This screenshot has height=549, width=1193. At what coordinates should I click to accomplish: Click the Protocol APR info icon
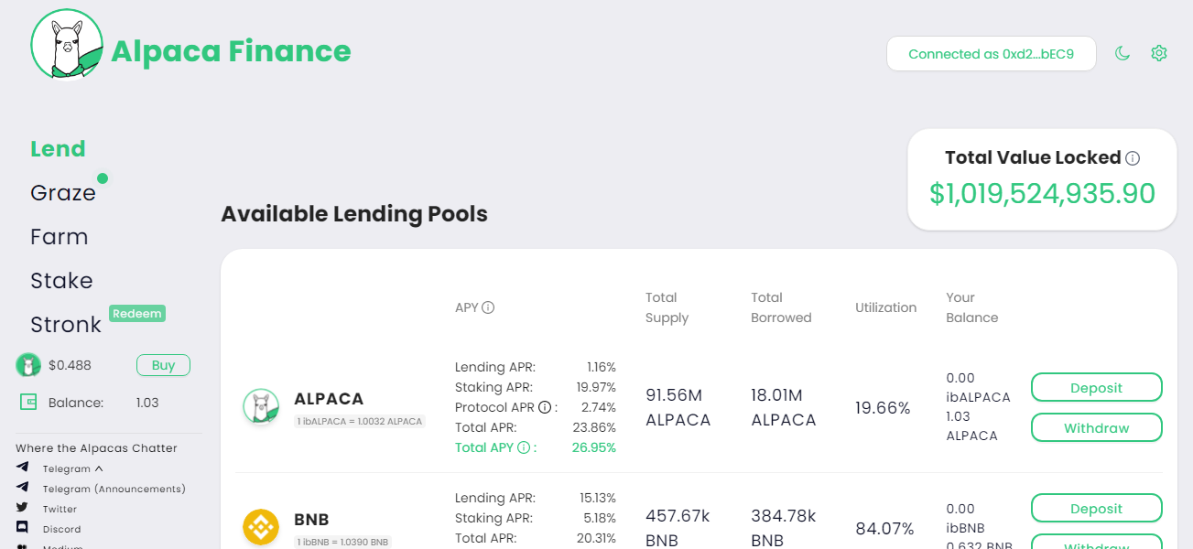point(545,407)
